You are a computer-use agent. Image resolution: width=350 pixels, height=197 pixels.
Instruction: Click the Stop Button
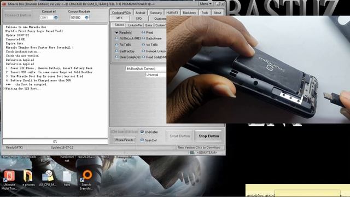click(209, 136)
